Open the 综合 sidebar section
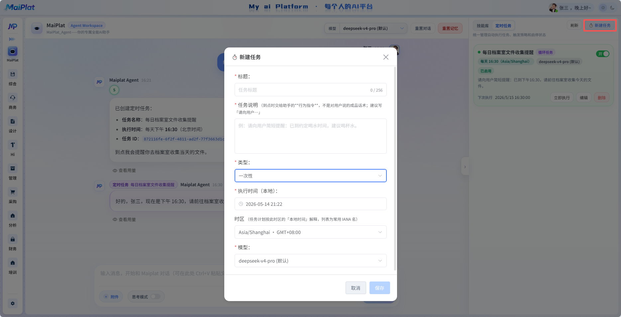The width and height of the screenshot is (621, 317). [x=13, y=78]
